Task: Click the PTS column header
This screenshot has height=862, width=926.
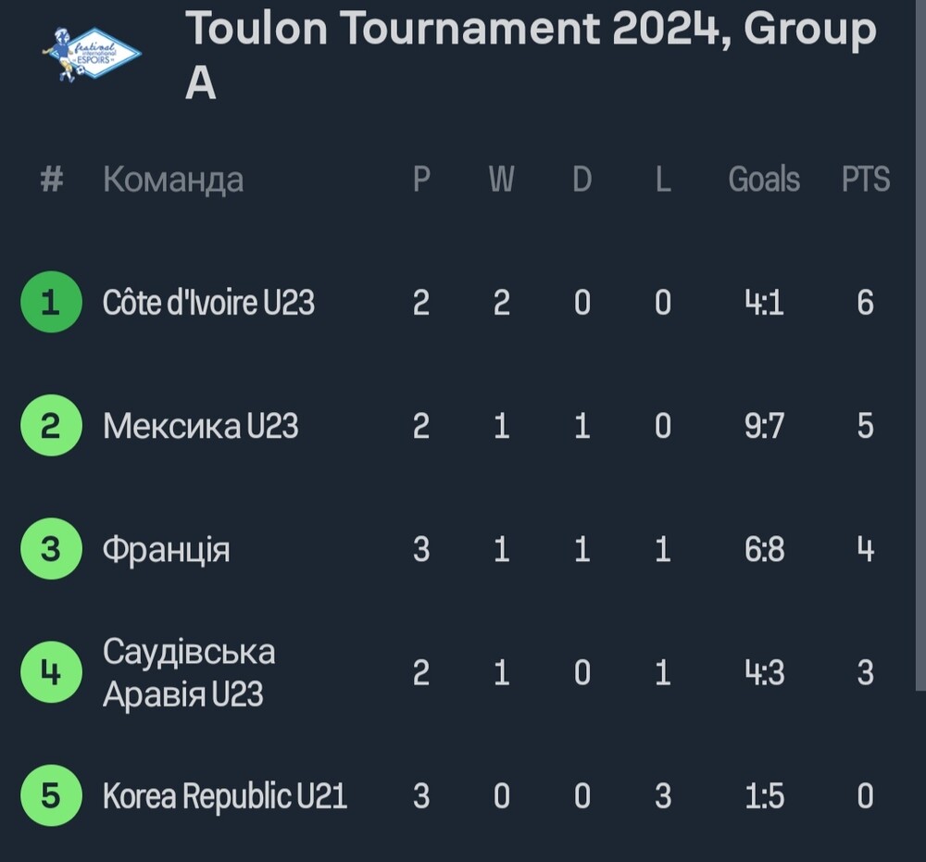Action: [865, 179]
